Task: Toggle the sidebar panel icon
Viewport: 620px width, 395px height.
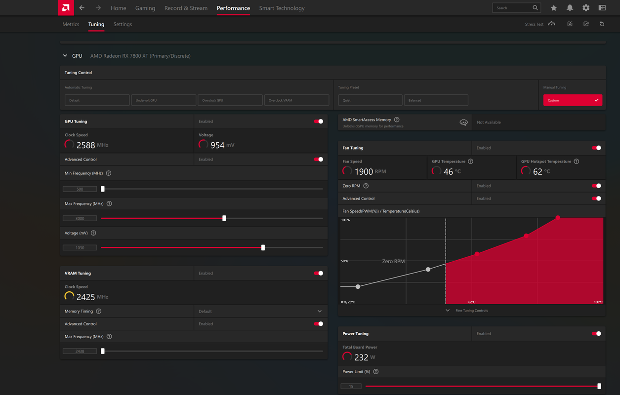Action: [x=602, y=8]
